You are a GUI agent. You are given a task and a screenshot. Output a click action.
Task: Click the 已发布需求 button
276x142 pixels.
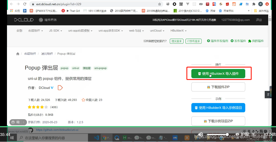[193, 41]
